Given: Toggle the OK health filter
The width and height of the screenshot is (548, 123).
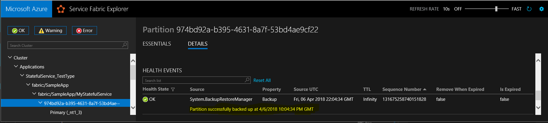Looking at the screenshot, I should (x=18, y=31).
